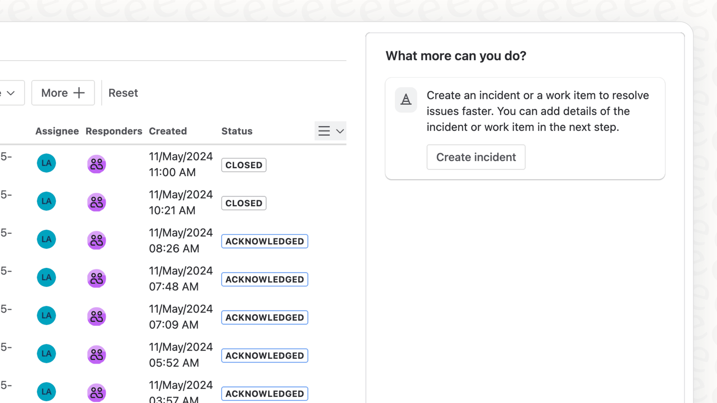This screenshot has height=403, width=717.
Task: Click the Status column header
Action: [x=236, y=131]
